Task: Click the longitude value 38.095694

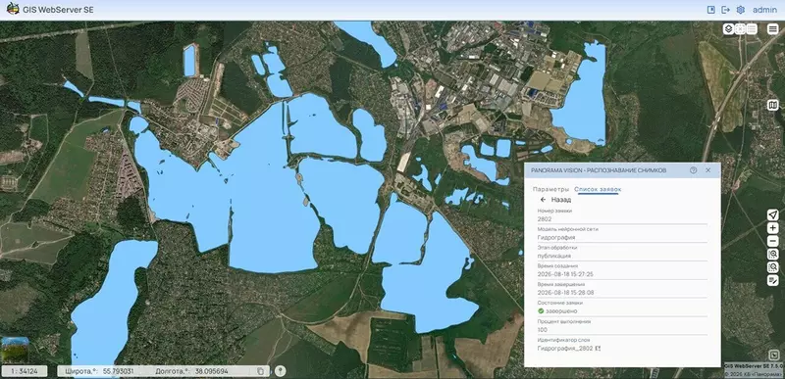Action: click(x=211, y=371)
